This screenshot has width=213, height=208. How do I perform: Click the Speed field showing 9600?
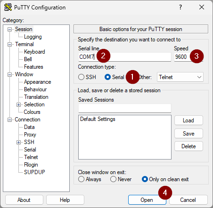click(x=188, y=57)
